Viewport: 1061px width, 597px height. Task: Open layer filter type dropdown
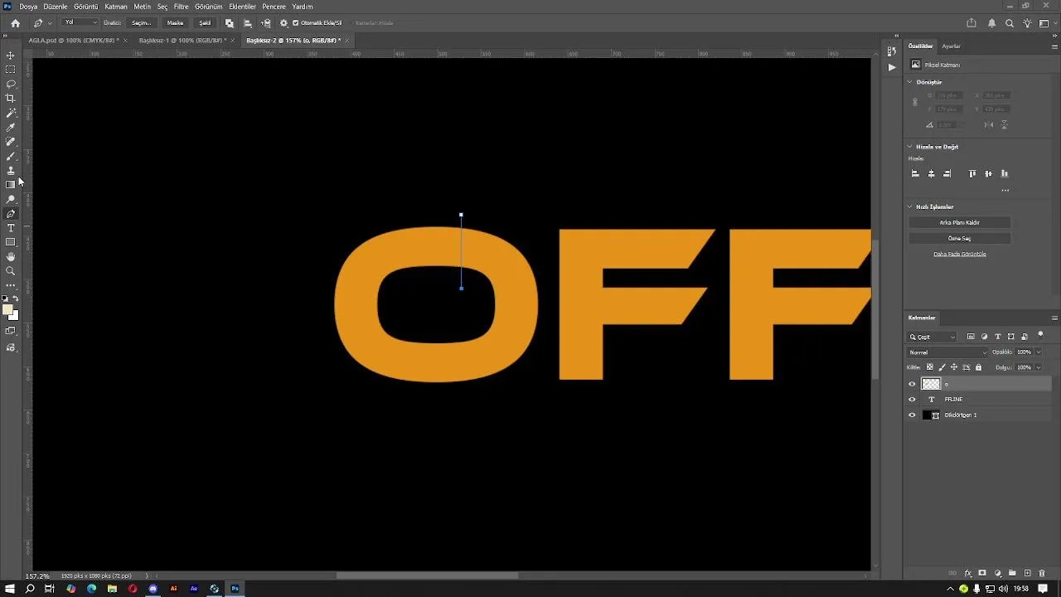(x=933, y=337)
